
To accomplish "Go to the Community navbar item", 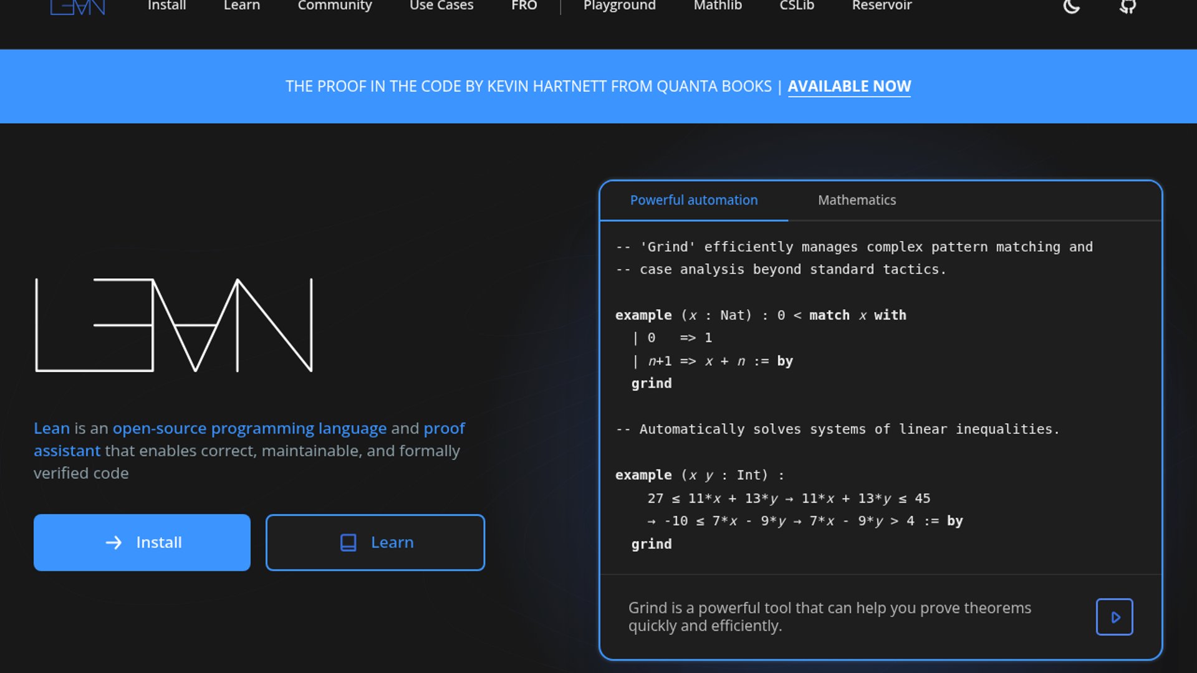I will click(335, 6).
